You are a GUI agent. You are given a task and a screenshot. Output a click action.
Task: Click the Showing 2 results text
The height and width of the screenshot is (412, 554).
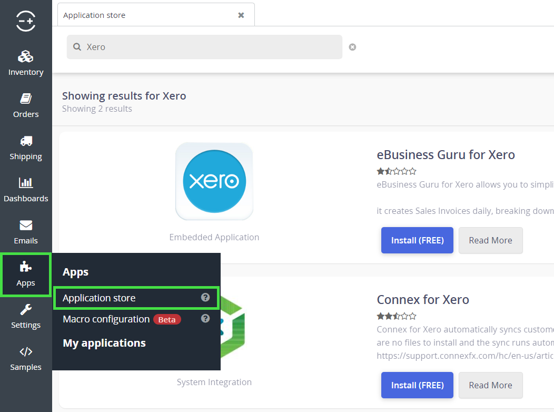[x=97, y=109]
